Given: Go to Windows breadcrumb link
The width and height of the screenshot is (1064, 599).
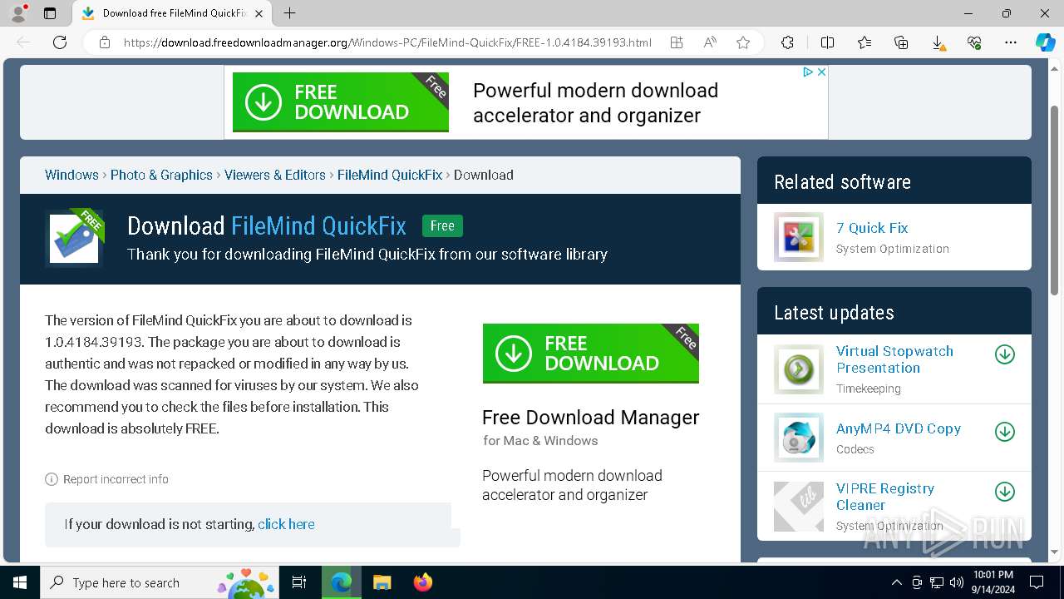Looking at the screenshot, I should 71,175.
